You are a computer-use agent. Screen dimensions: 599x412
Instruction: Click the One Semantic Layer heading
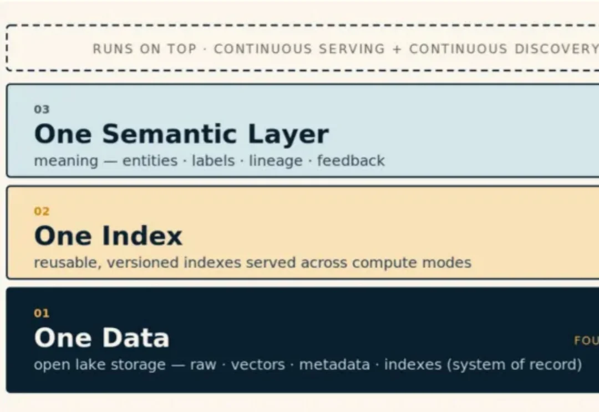click(x=181, y=134)
